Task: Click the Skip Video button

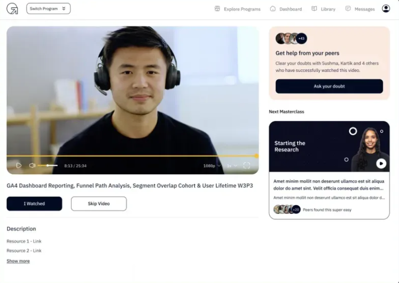Action: coord(99,204)
